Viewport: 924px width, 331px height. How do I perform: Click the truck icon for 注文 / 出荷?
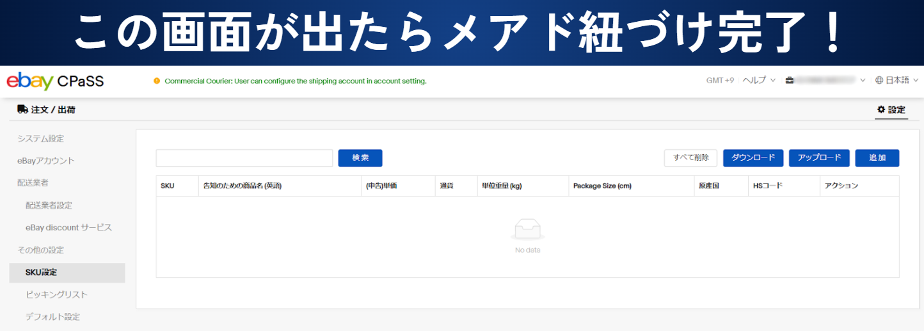click(x=22, y=109)
